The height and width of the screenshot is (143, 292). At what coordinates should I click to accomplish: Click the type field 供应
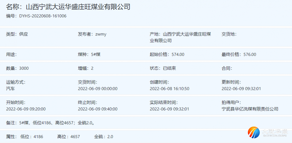(x=24, y=34)
